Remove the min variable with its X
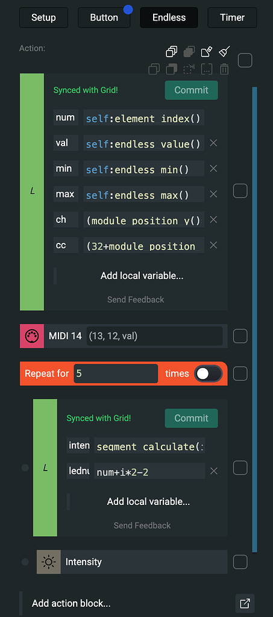The height and width of the screenshot is (617, 273). (x=213, y=169)
